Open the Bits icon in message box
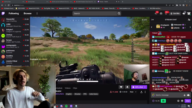 (x=184, y=95)
